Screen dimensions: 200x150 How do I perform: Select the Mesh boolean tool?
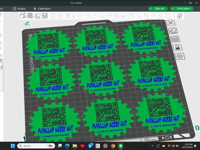(116, 16)
